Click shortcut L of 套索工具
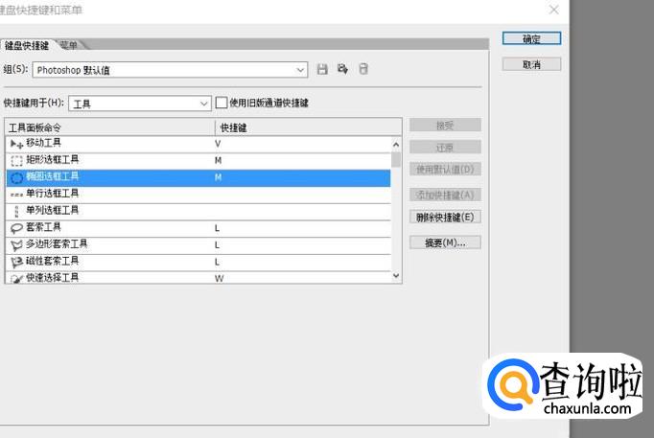 coord(217,228)
